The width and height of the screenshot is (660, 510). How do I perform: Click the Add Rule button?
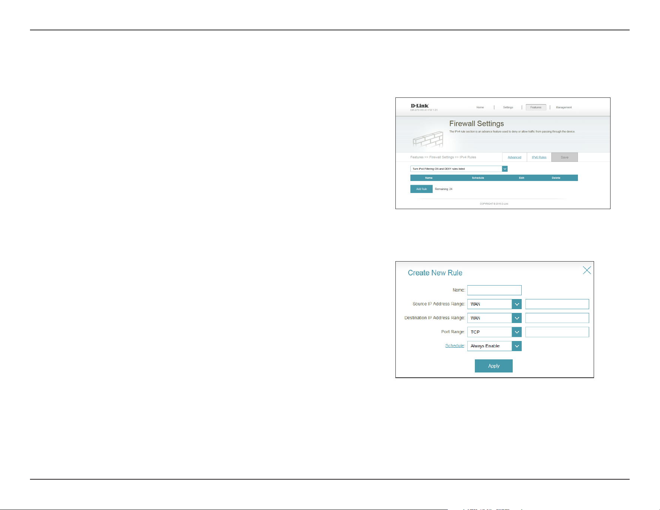(x=421, y=189)
